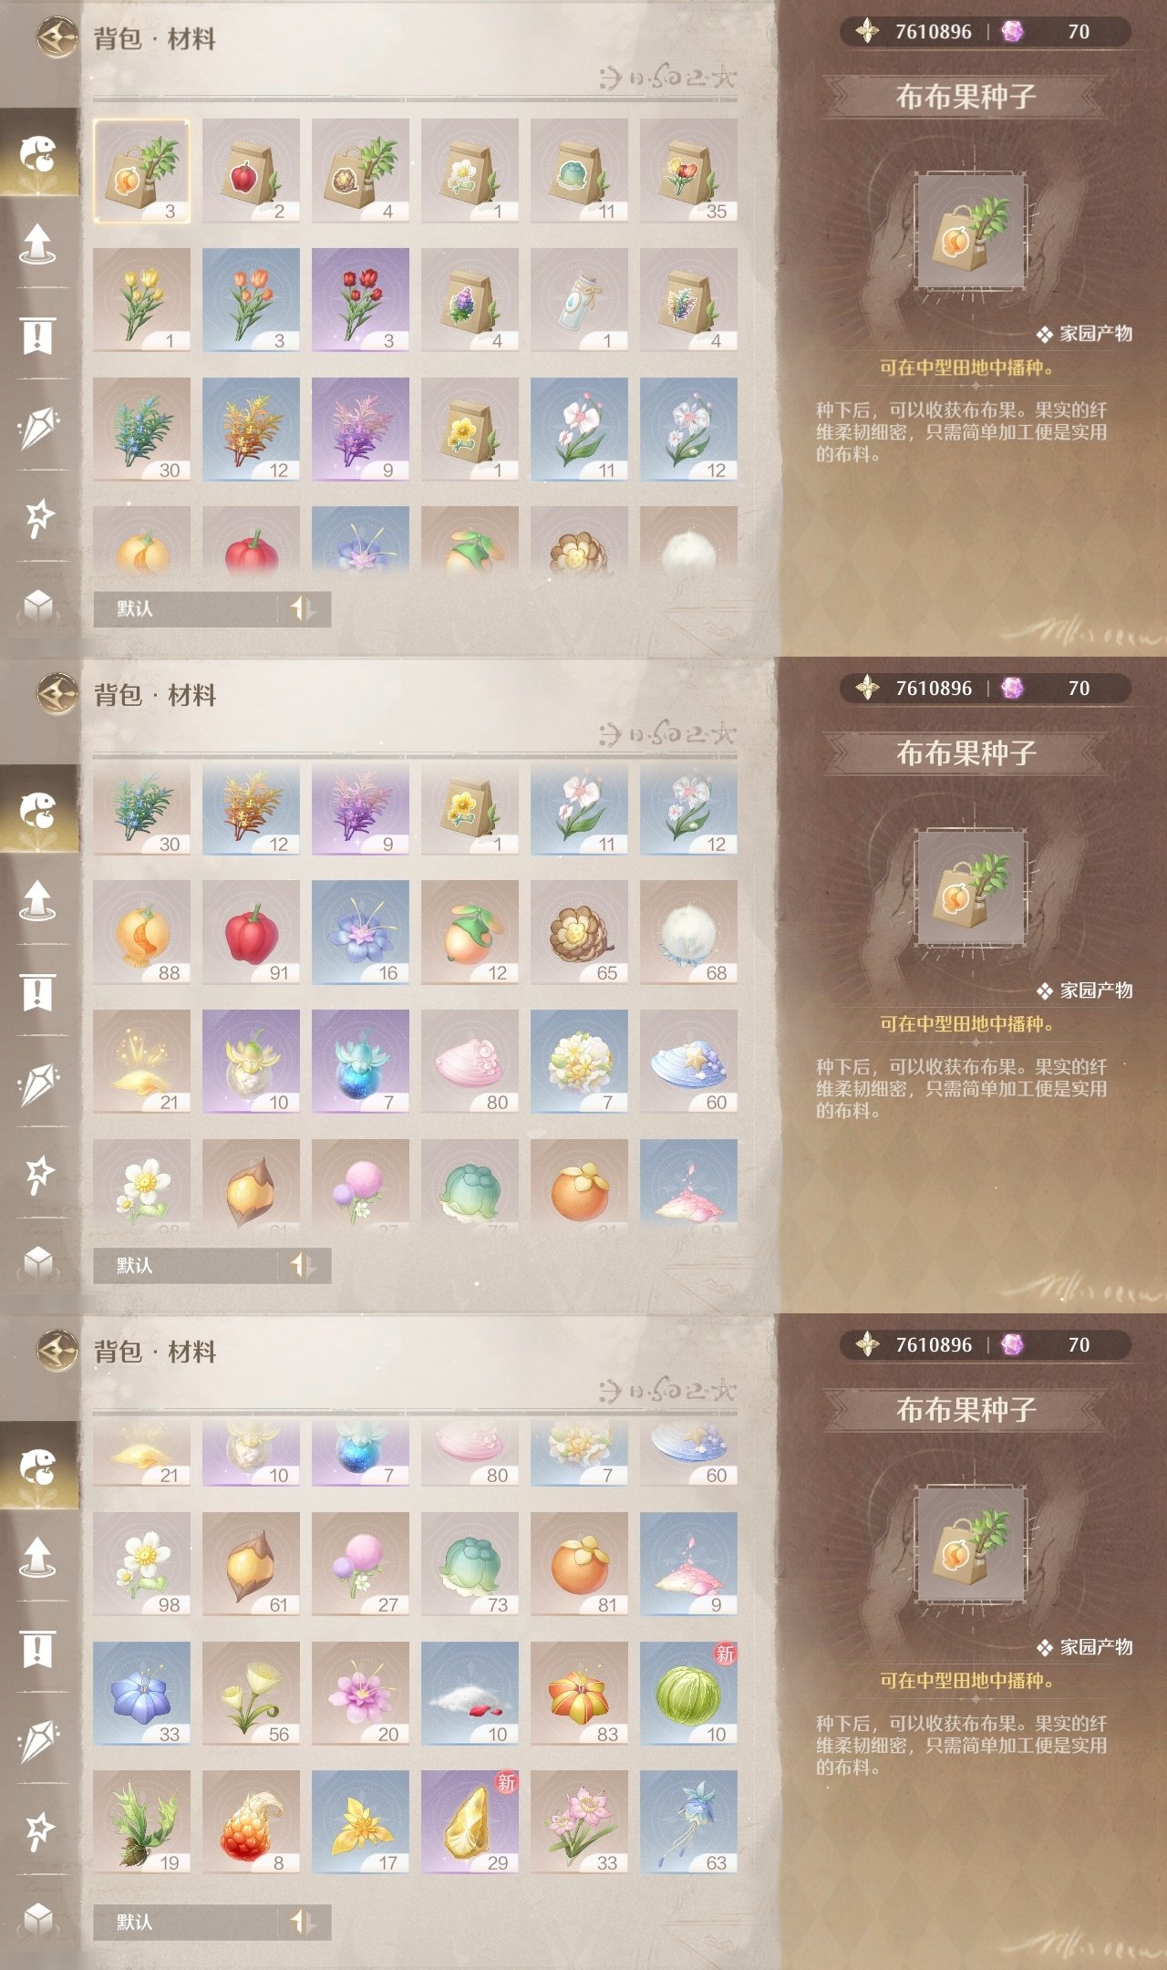Open 默认 sort dropdown below the count 19 plant
The width and height of the screenshot is (1167, 1970).
[185, 1923]
